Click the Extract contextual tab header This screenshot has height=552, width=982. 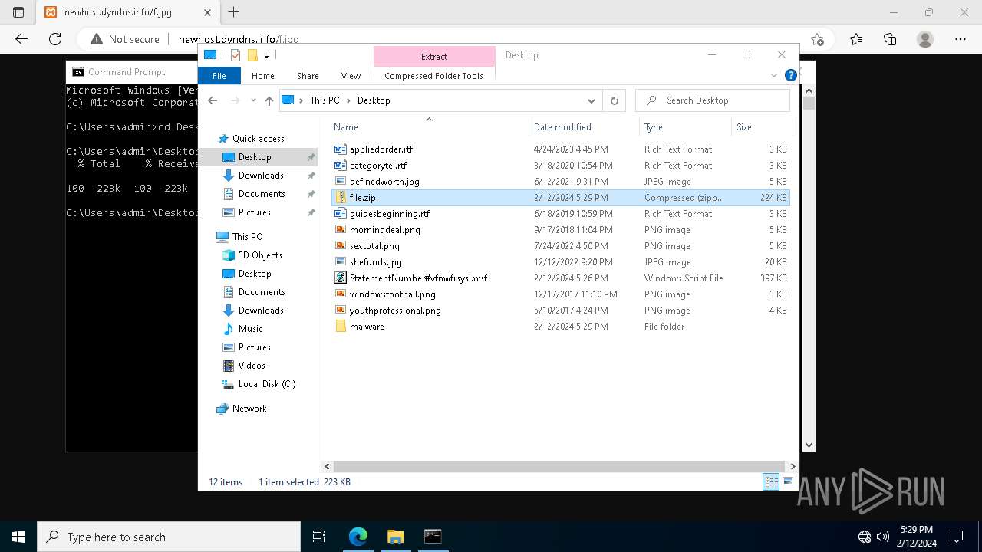(434, 57)
